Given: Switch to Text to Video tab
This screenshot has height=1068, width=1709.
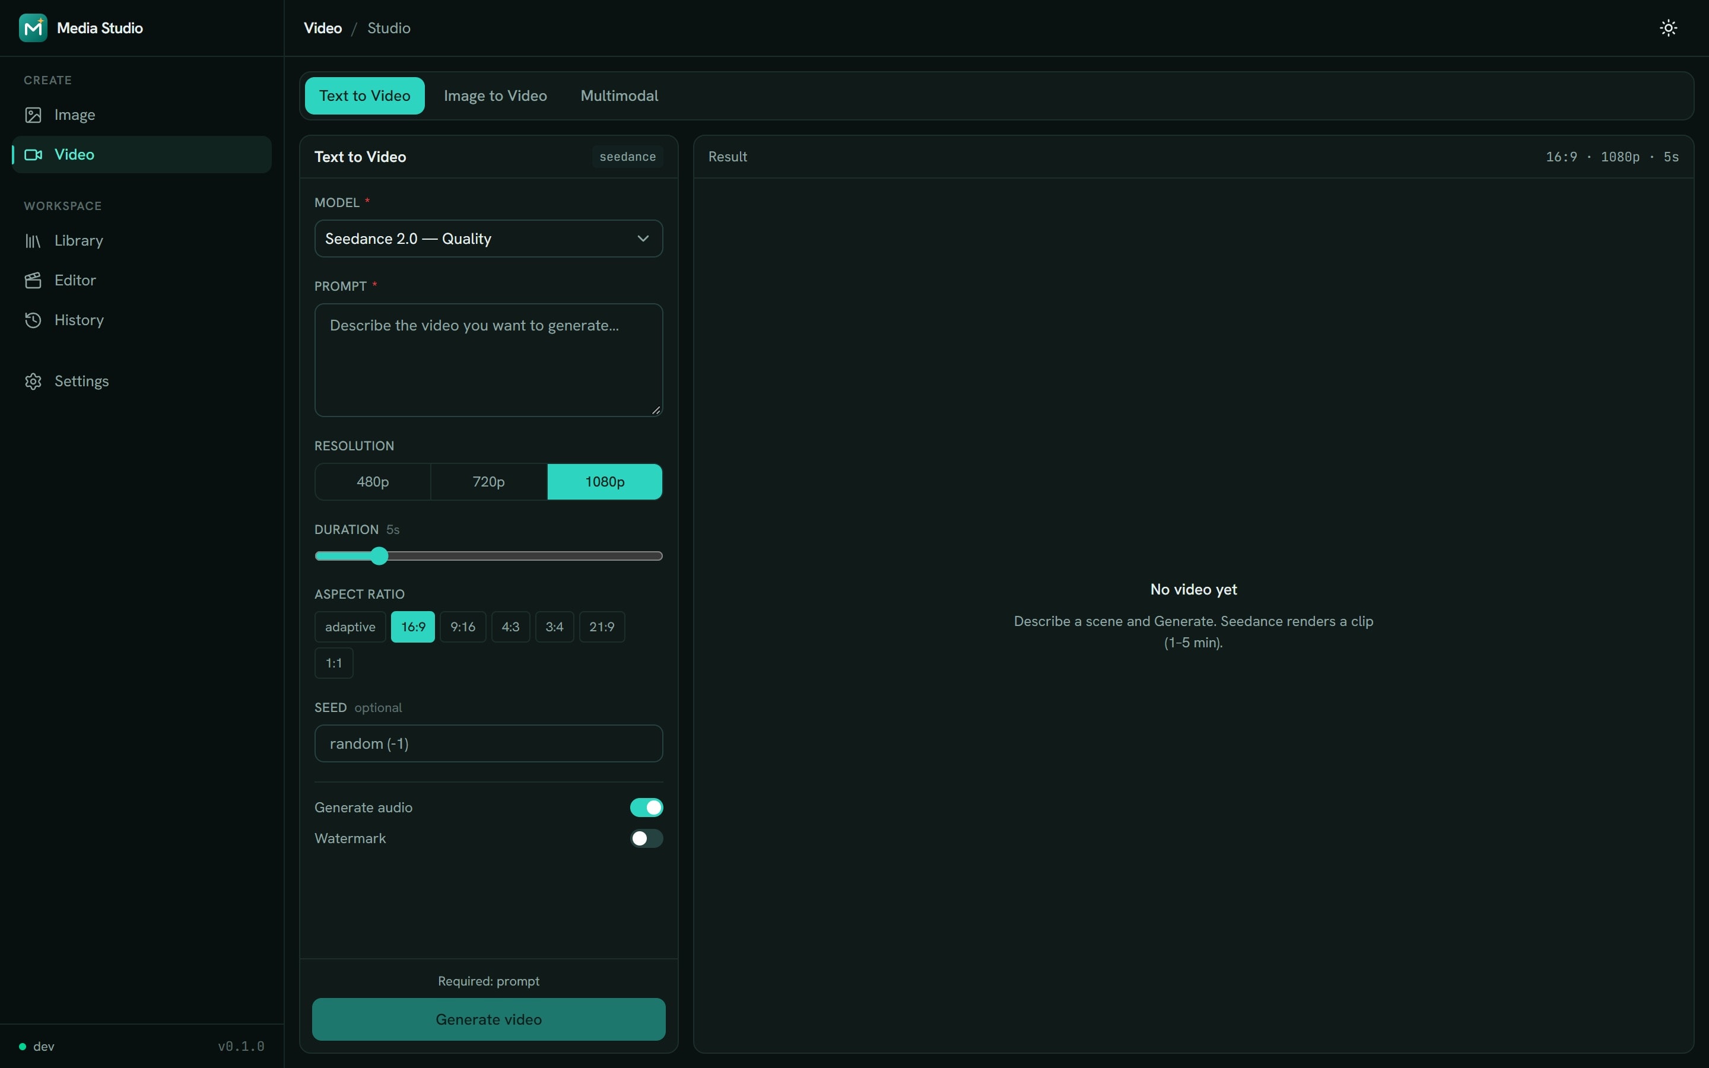Looking at the screenshot, I should click(x=364, y=96).
